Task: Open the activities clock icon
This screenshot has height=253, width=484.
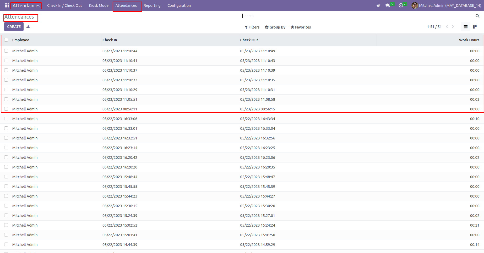Action: [401, 5]
